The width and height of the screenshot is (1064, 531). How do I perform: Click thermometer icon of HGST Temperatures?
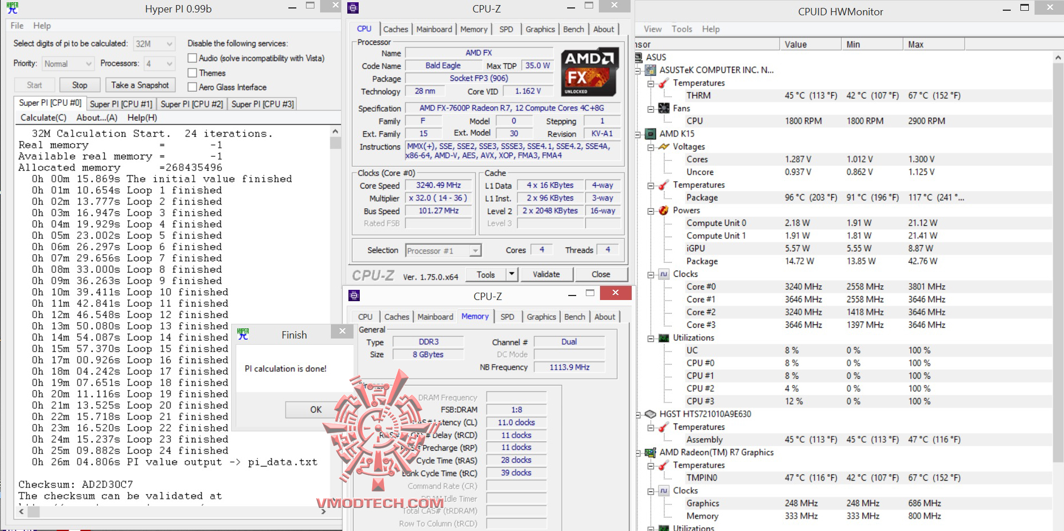point(664,427)
